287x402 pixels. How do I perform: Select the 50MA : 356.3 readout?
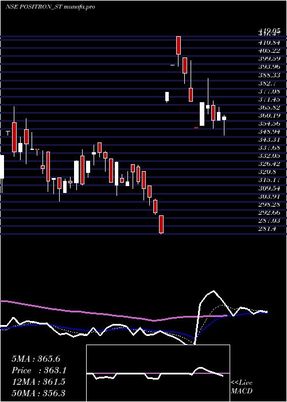(x=38, y=393)
